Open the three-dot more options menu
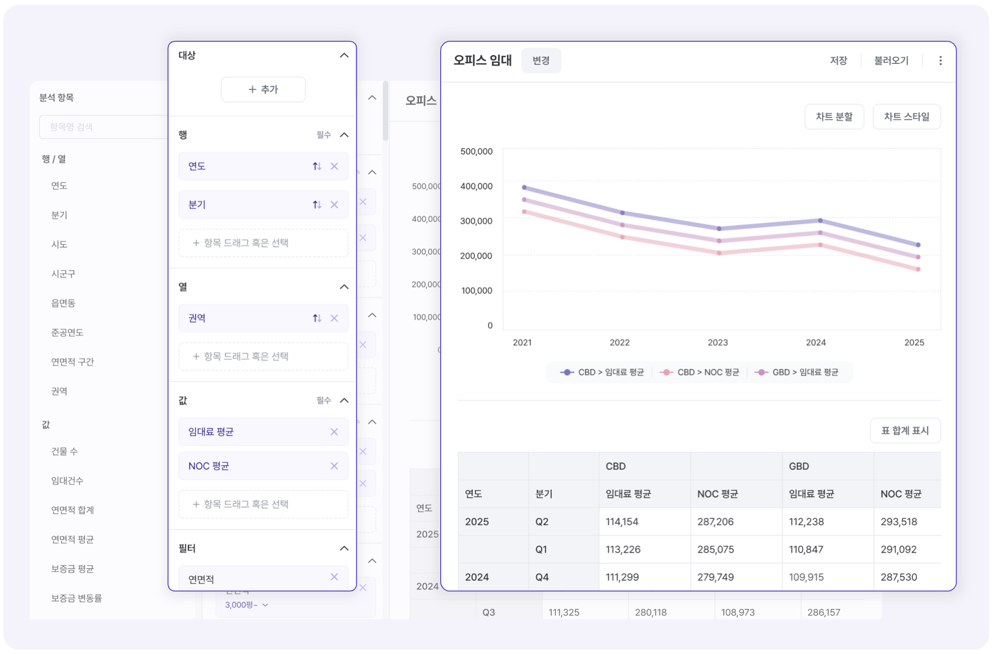This screenshot has width=994, height=654. point(940,61)
